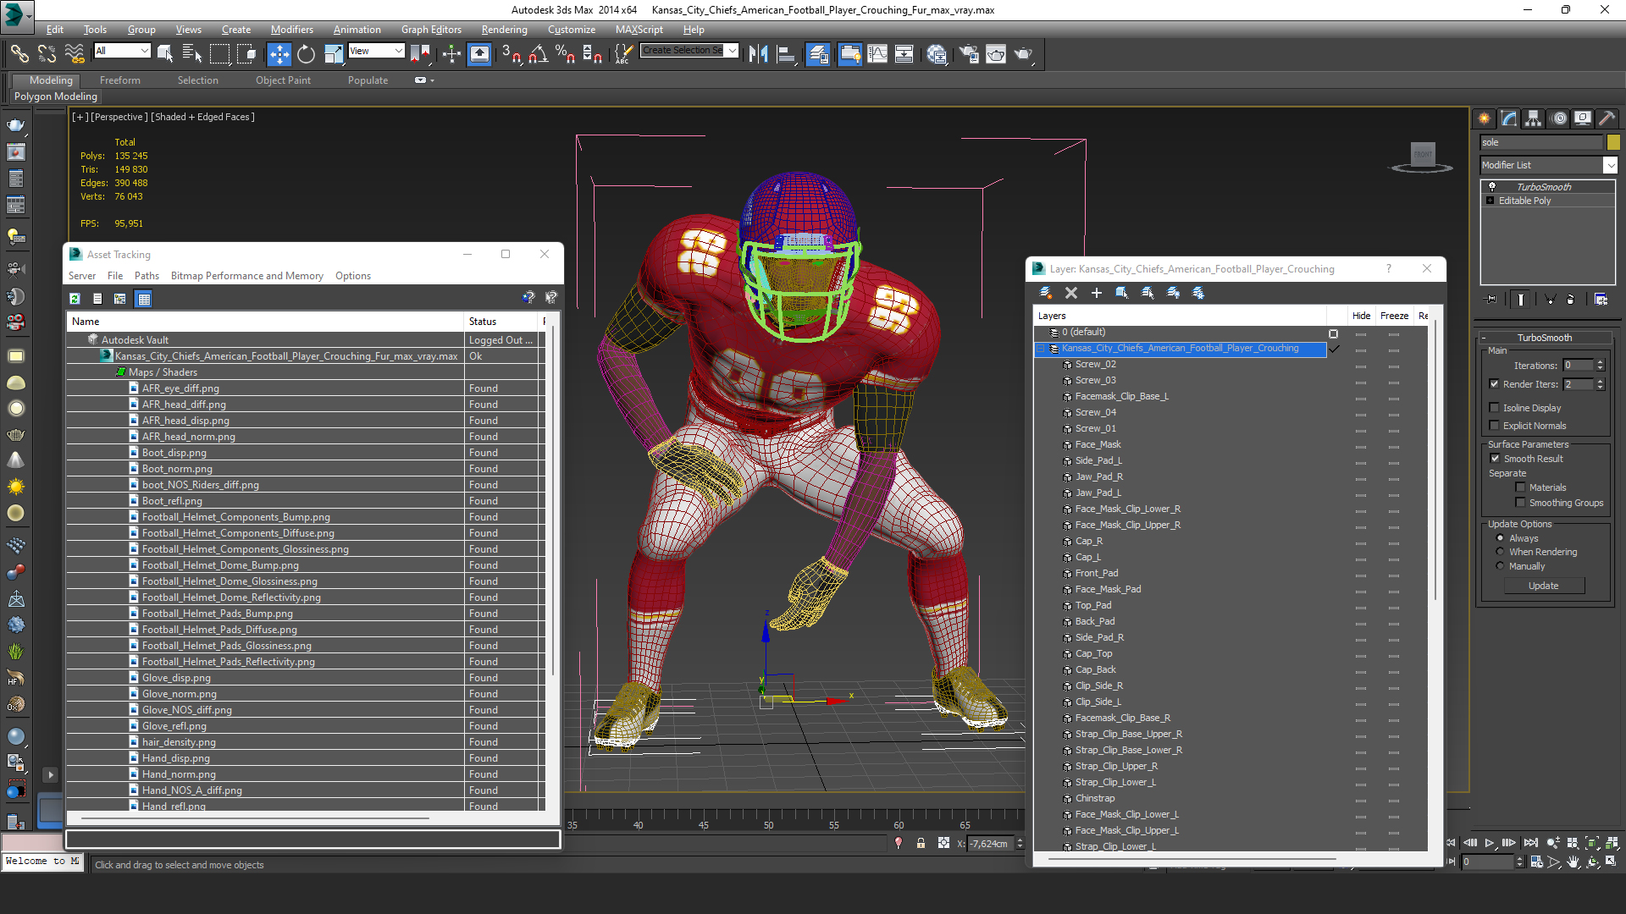This screenshot has height=914, width=1626.
Task: Open the selection filter All dropdown
Action: point(144,51)
